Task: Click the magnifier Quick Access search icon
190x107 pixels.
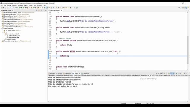Action: tap(179, 8)
